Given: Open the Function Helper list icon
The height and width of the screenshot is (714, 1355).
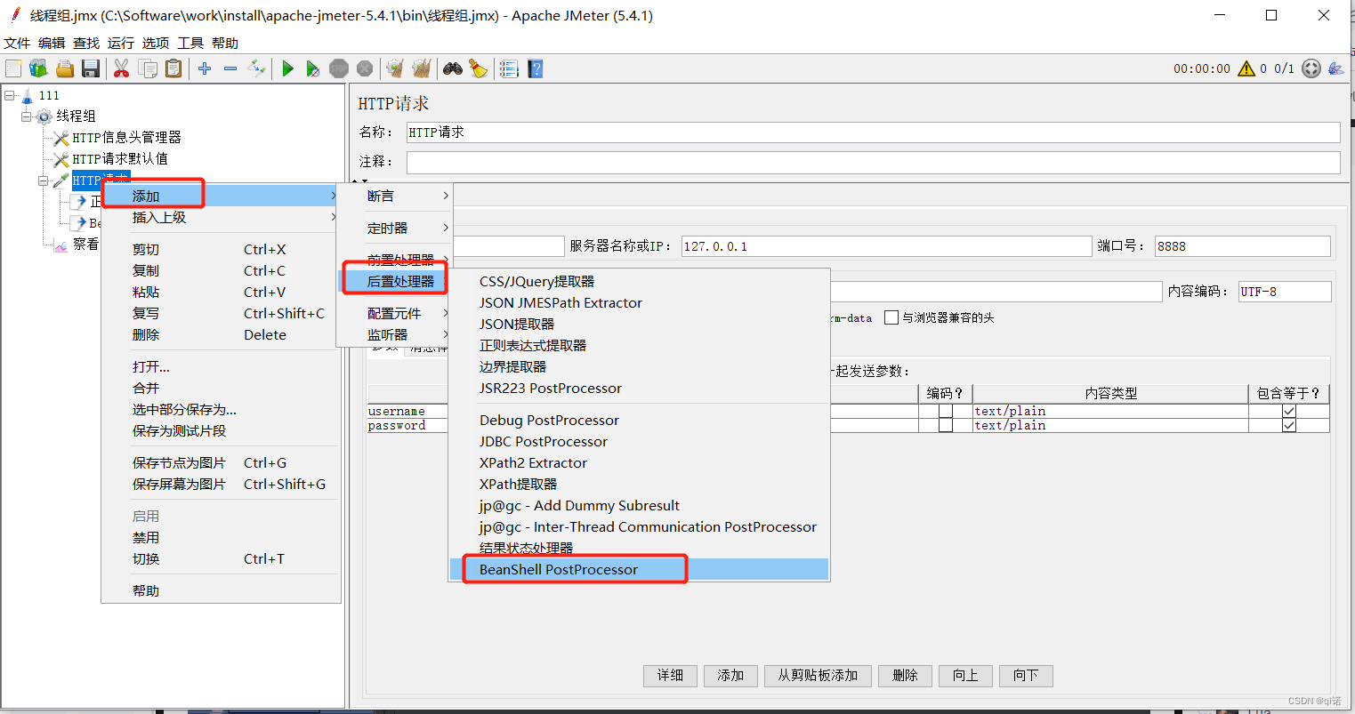Looking at the screenshot, I should tap(509, 68).
